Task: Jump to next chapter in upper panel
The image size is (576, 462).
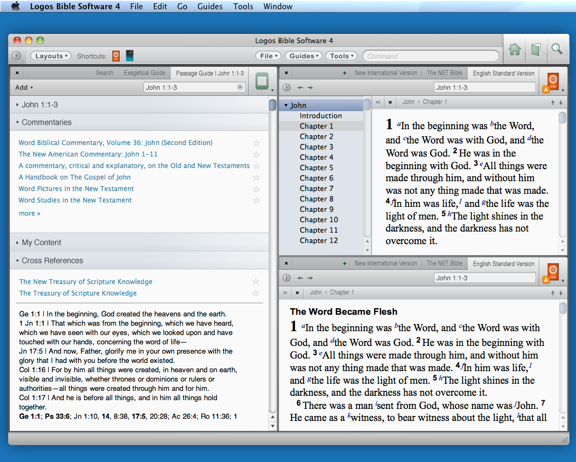Action: pos(561,102)
